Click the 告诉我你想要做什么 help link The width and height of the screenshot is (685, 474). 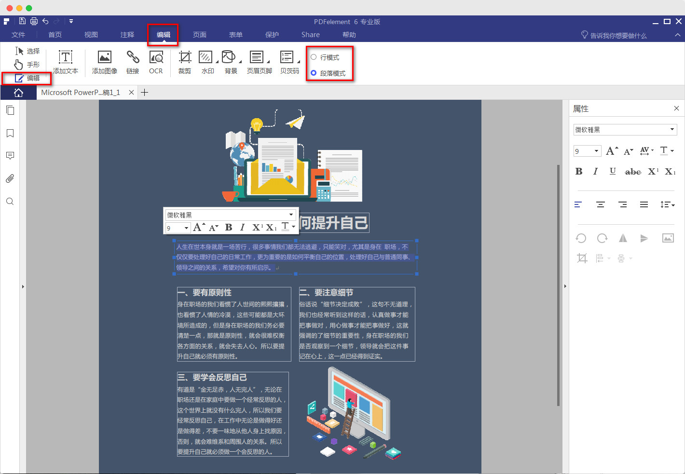click(x=618, y=34)
